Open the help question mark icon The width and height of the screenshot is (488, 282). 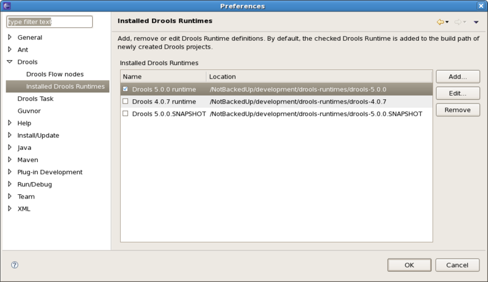(x=15, y=265)
